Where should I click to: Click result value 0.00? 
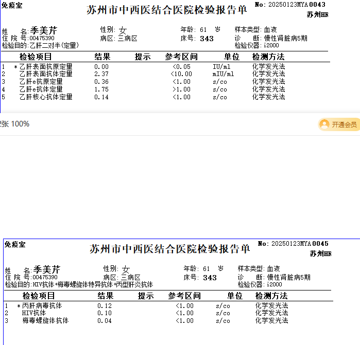pyautogui.click(x=101, y=67)
